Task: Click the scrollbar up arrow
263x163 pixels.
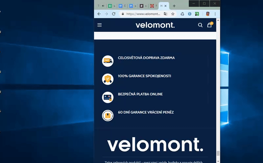Action: [218, 20]
